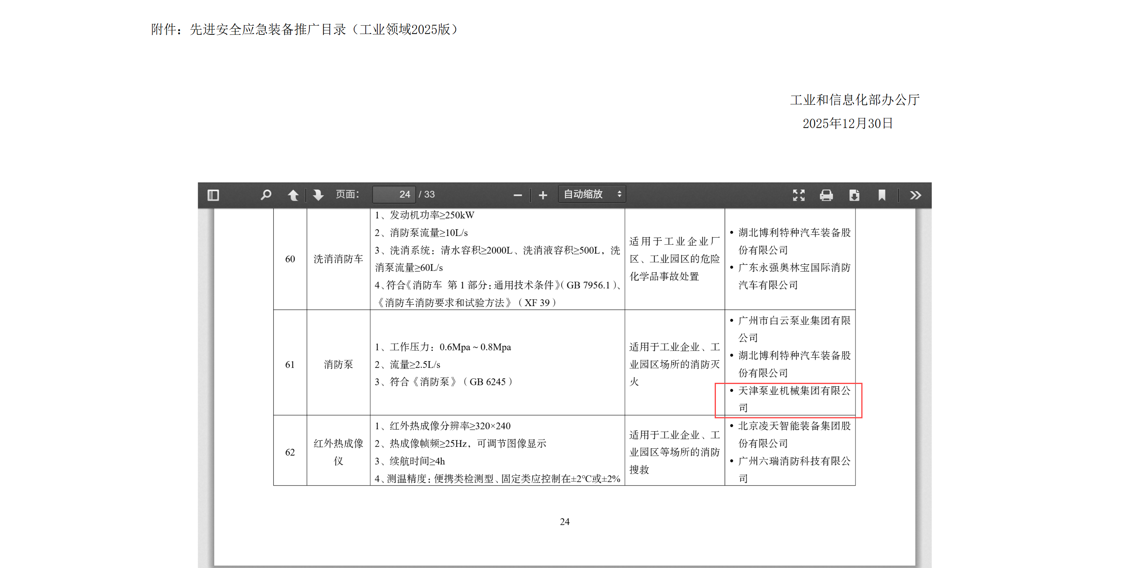Viewport: 1128px width, 568px height.
Task: Open the current view bookmark tool
Action: 882,196
